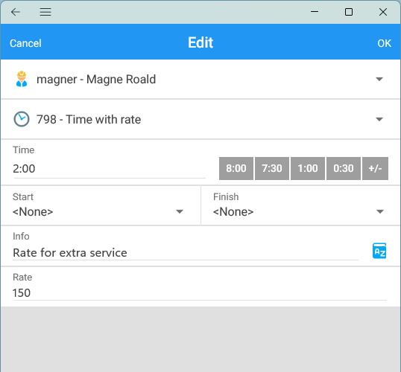Image resolution: width=401 pixels, height=372 pixels.
Task: Toggle the +/- sign button
Action: (375, 168)
